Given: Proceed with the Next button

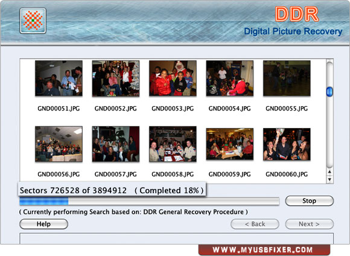Looking at the screenshot, I should pyautogui.click(x=310, y=224).
